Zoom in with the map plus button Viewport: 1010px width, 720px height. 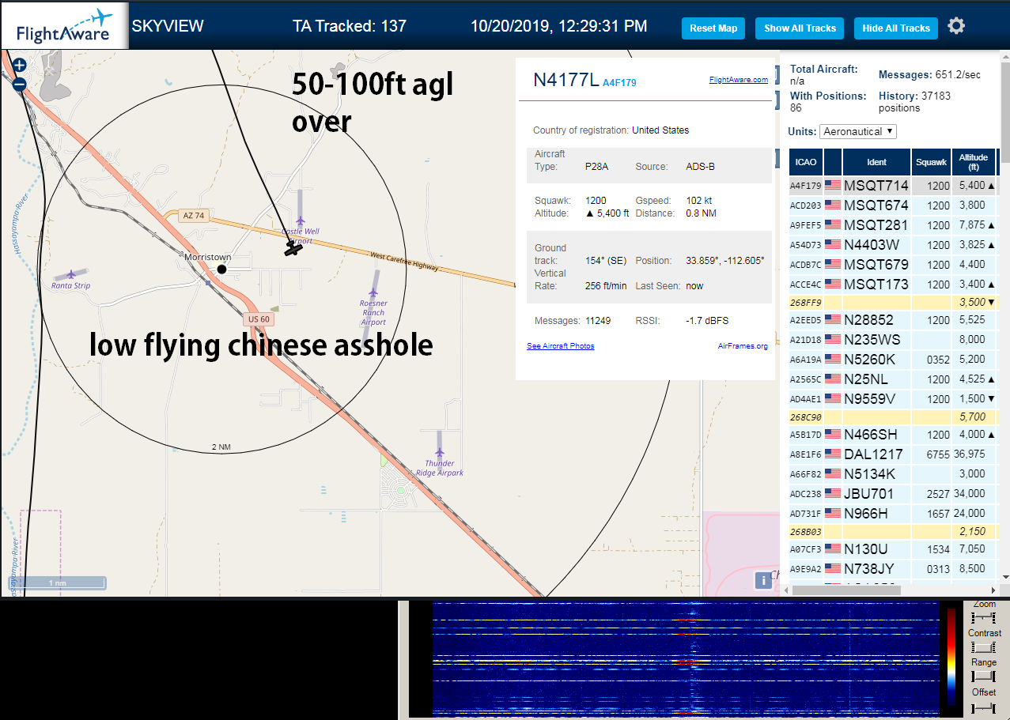pos(20,66)
